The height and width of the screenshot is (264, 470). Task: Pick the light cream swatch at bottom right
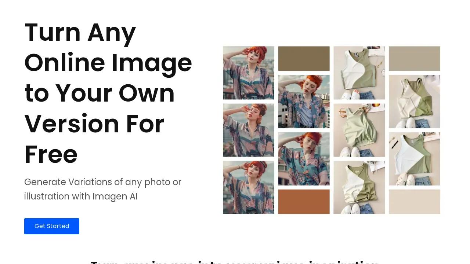pos(414,202)
